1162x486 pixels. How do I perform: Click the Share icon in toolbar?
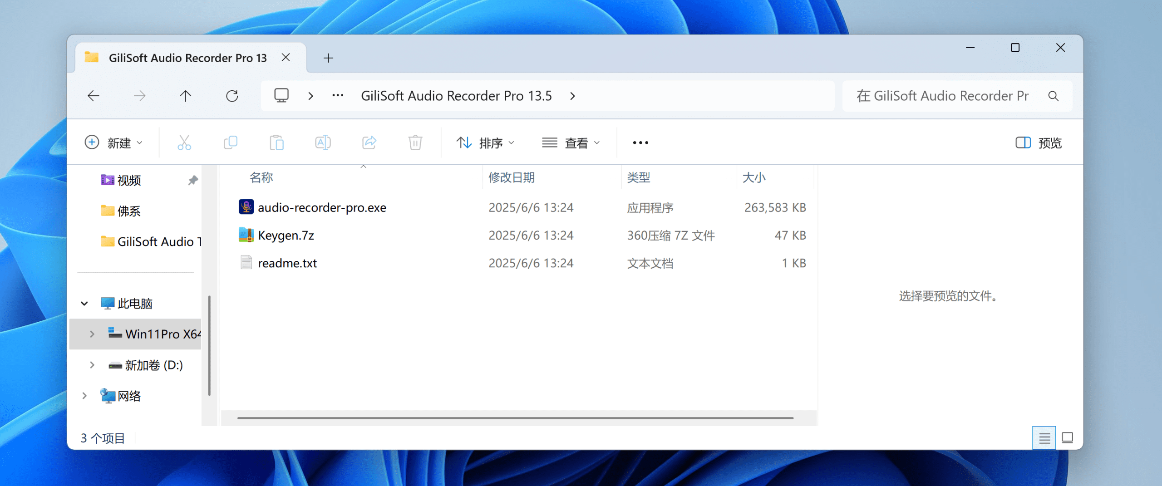click(369, 143)
